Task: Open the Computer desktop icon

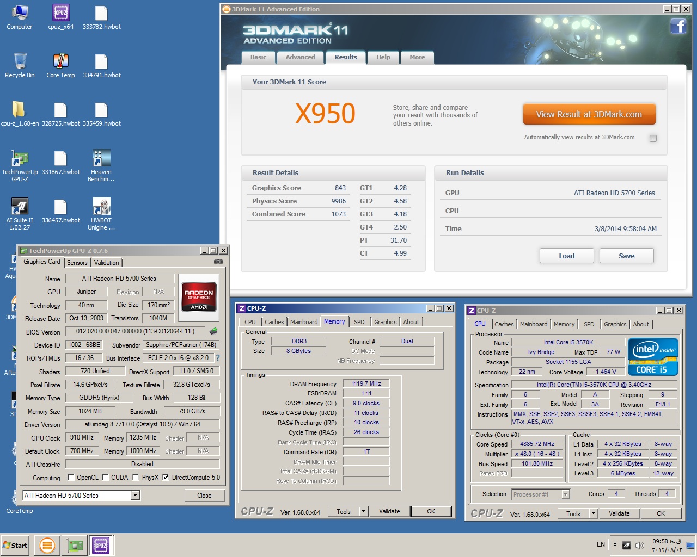Action: click(x=20, y=17)
